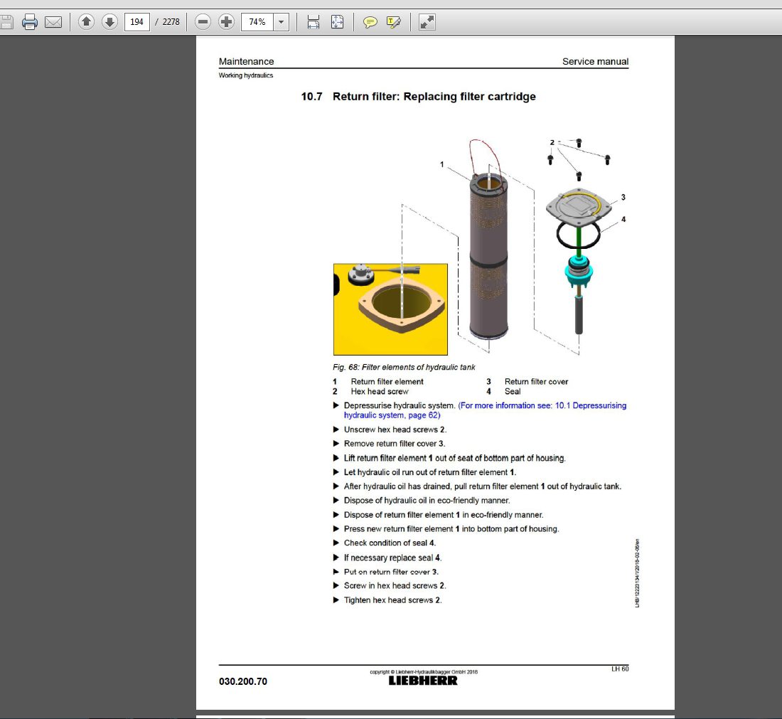Click the 'Working hydraulics' subheader
The width and height of the screenshot is (782, 719).
(246, 75)
